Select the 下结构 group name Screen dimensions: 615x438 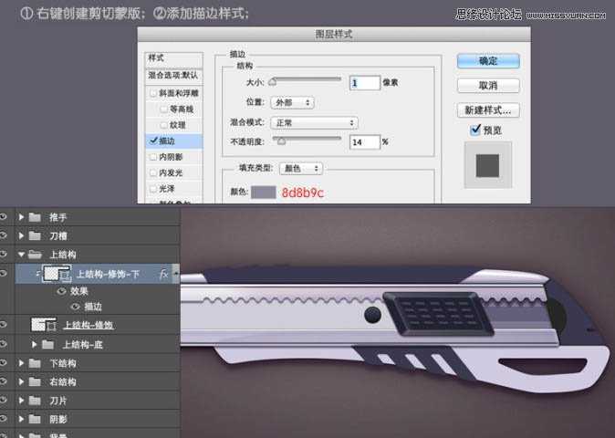(x=63, y=363)
